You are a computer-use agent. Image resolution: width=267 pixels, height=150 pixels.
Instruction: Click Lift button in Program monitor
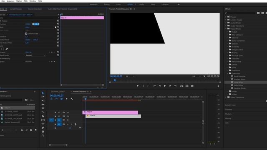pos(182,86)
